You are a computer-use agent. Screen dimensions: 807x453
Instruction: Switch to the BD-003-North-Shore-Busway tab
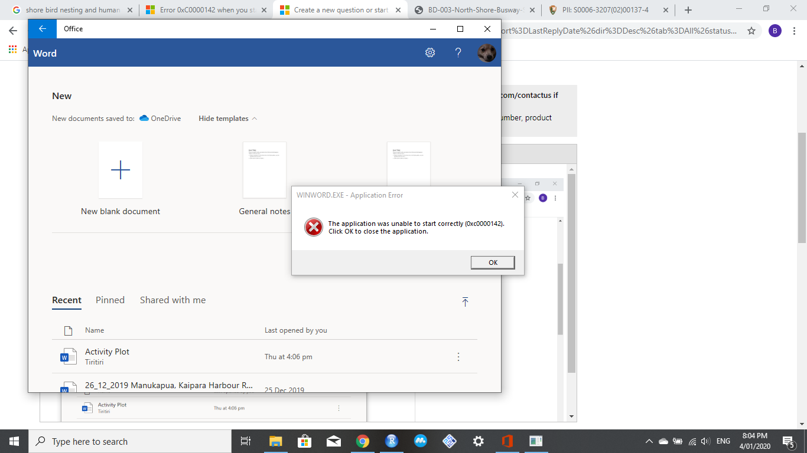[474, 10]
